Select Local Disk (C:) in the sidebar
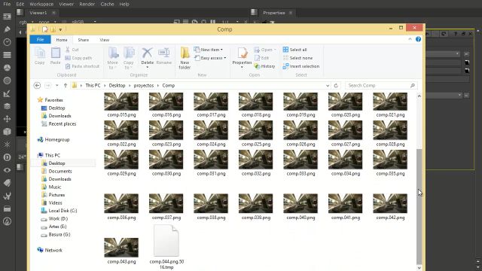This screenshot has height=271, width=482. 63,211
